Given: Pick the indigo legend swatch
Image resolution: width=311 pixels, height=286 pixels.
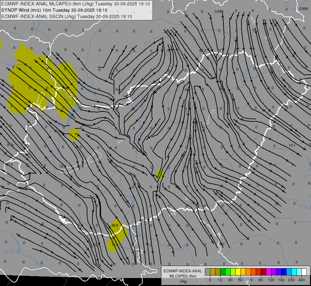Looking at the screenshot, I should 279,272.
